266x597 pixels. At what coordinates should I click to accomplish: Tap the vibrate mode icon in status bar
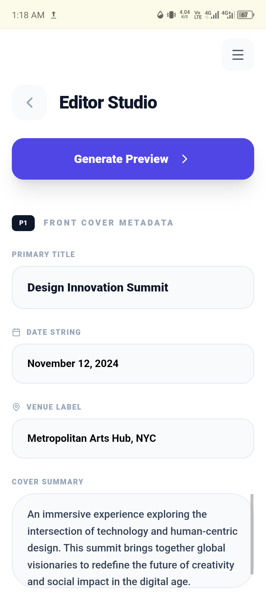click(x=171, y=15)
